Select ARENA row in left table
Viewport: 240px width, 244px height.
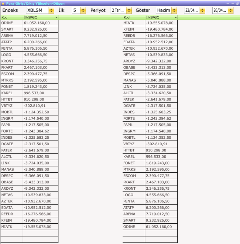tap(29, 36)
